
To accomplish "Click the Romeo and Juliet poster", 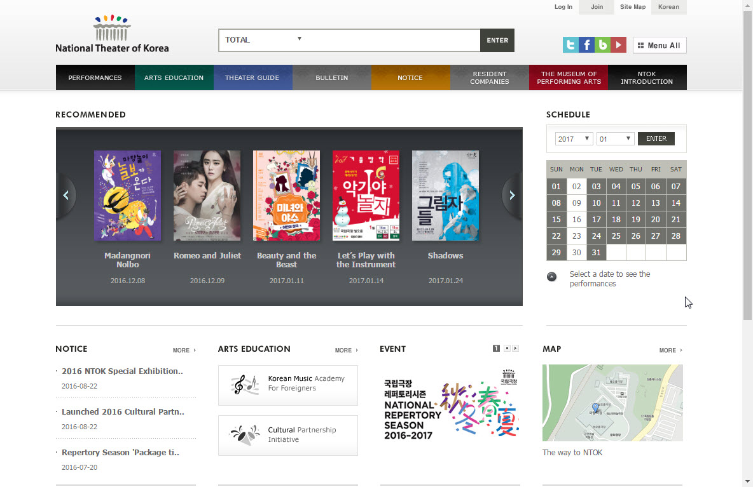I will pos(207,196).
